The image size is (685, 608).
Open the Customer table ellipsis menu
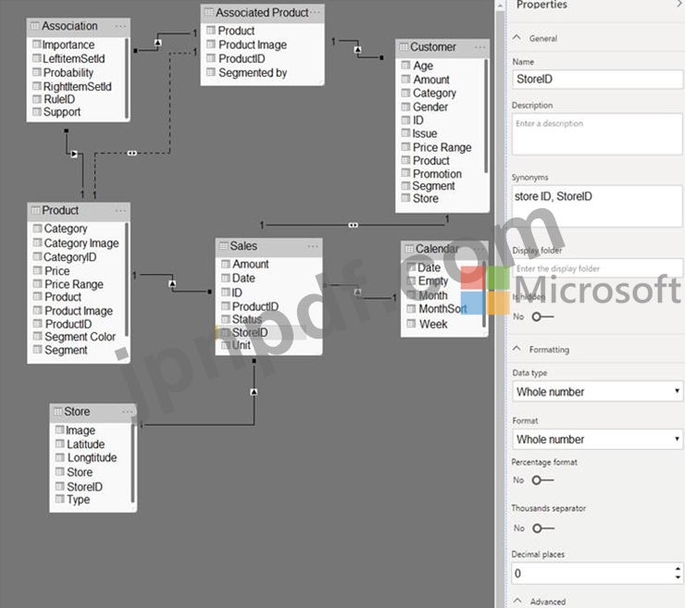[479, 47]
